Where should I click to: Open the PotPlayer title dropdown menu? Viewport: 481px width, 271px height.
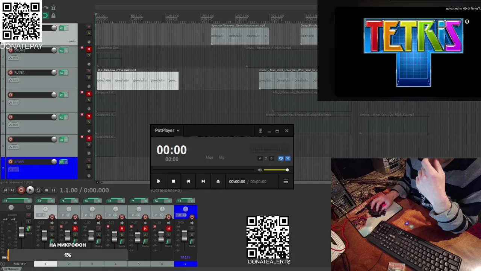click(167, 131)
